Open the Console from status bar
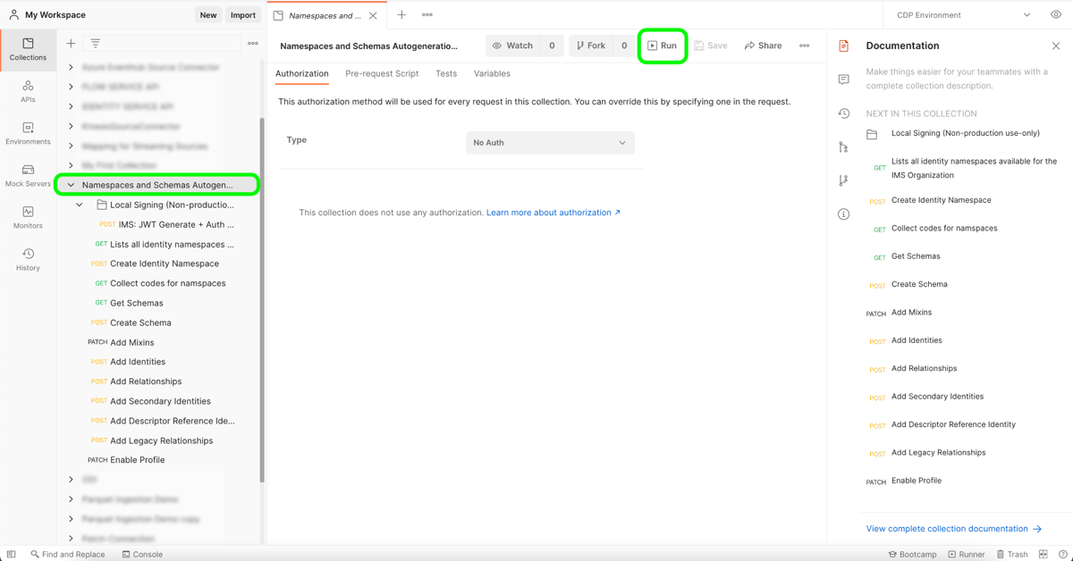This screenshot has height=561, width=1073. [142, 554]
